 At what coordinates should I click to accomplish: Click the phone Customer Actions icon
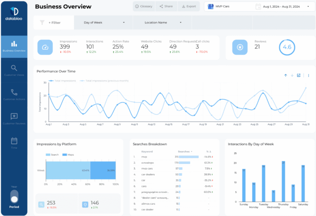pos(14,92)
